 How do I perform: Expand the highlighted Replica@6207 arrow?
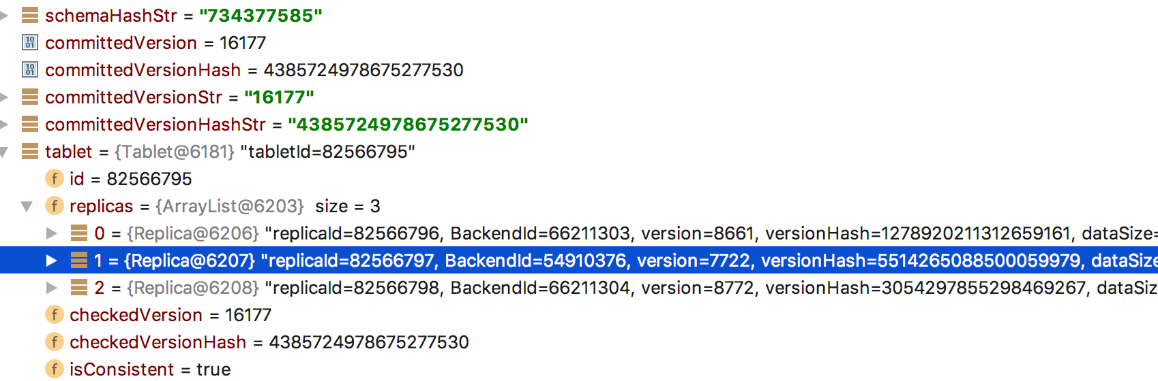(51, 261)
